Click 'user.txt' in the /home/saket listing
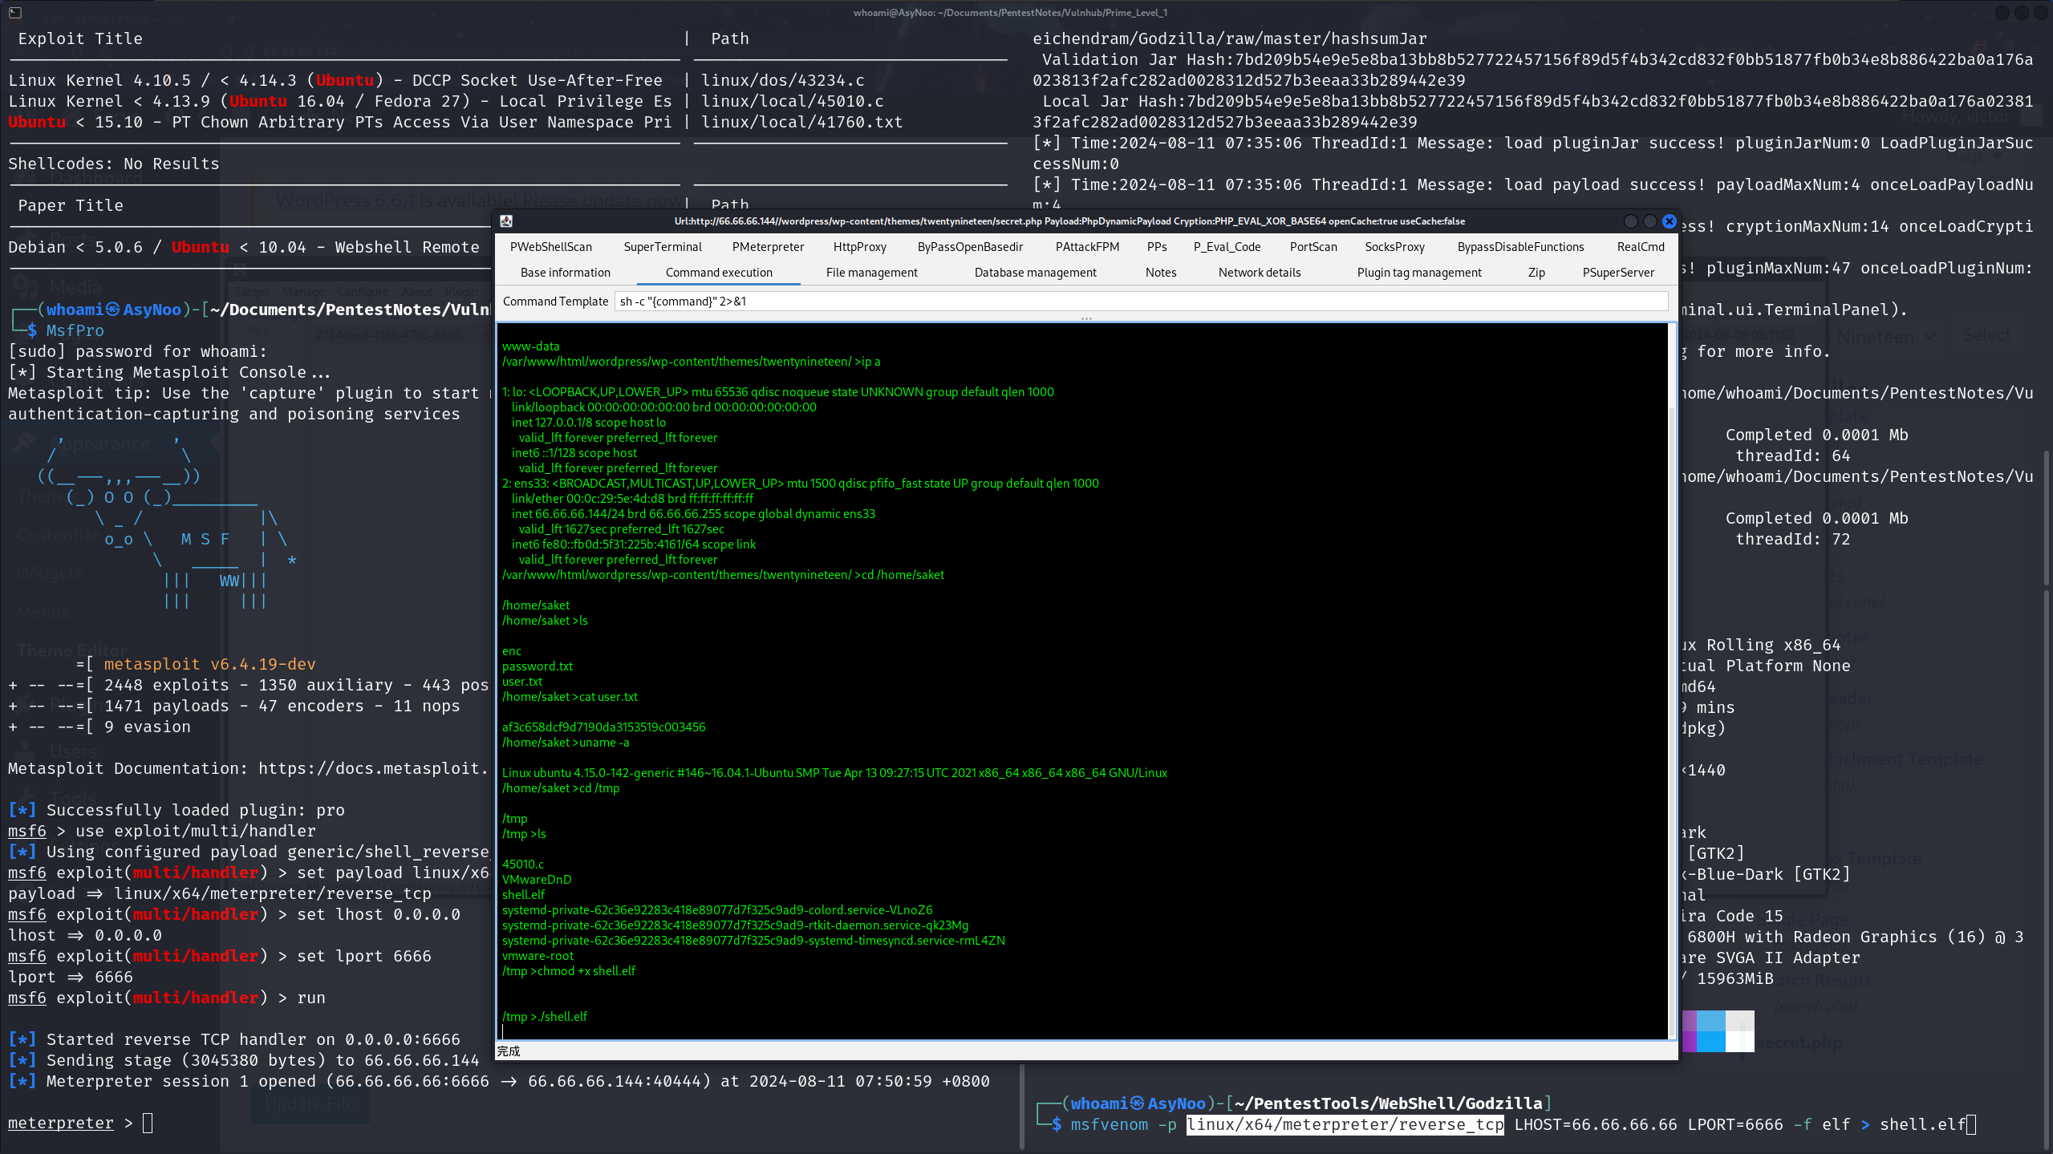This screenshot has width=2053, height=1154. tap(522, 682)
